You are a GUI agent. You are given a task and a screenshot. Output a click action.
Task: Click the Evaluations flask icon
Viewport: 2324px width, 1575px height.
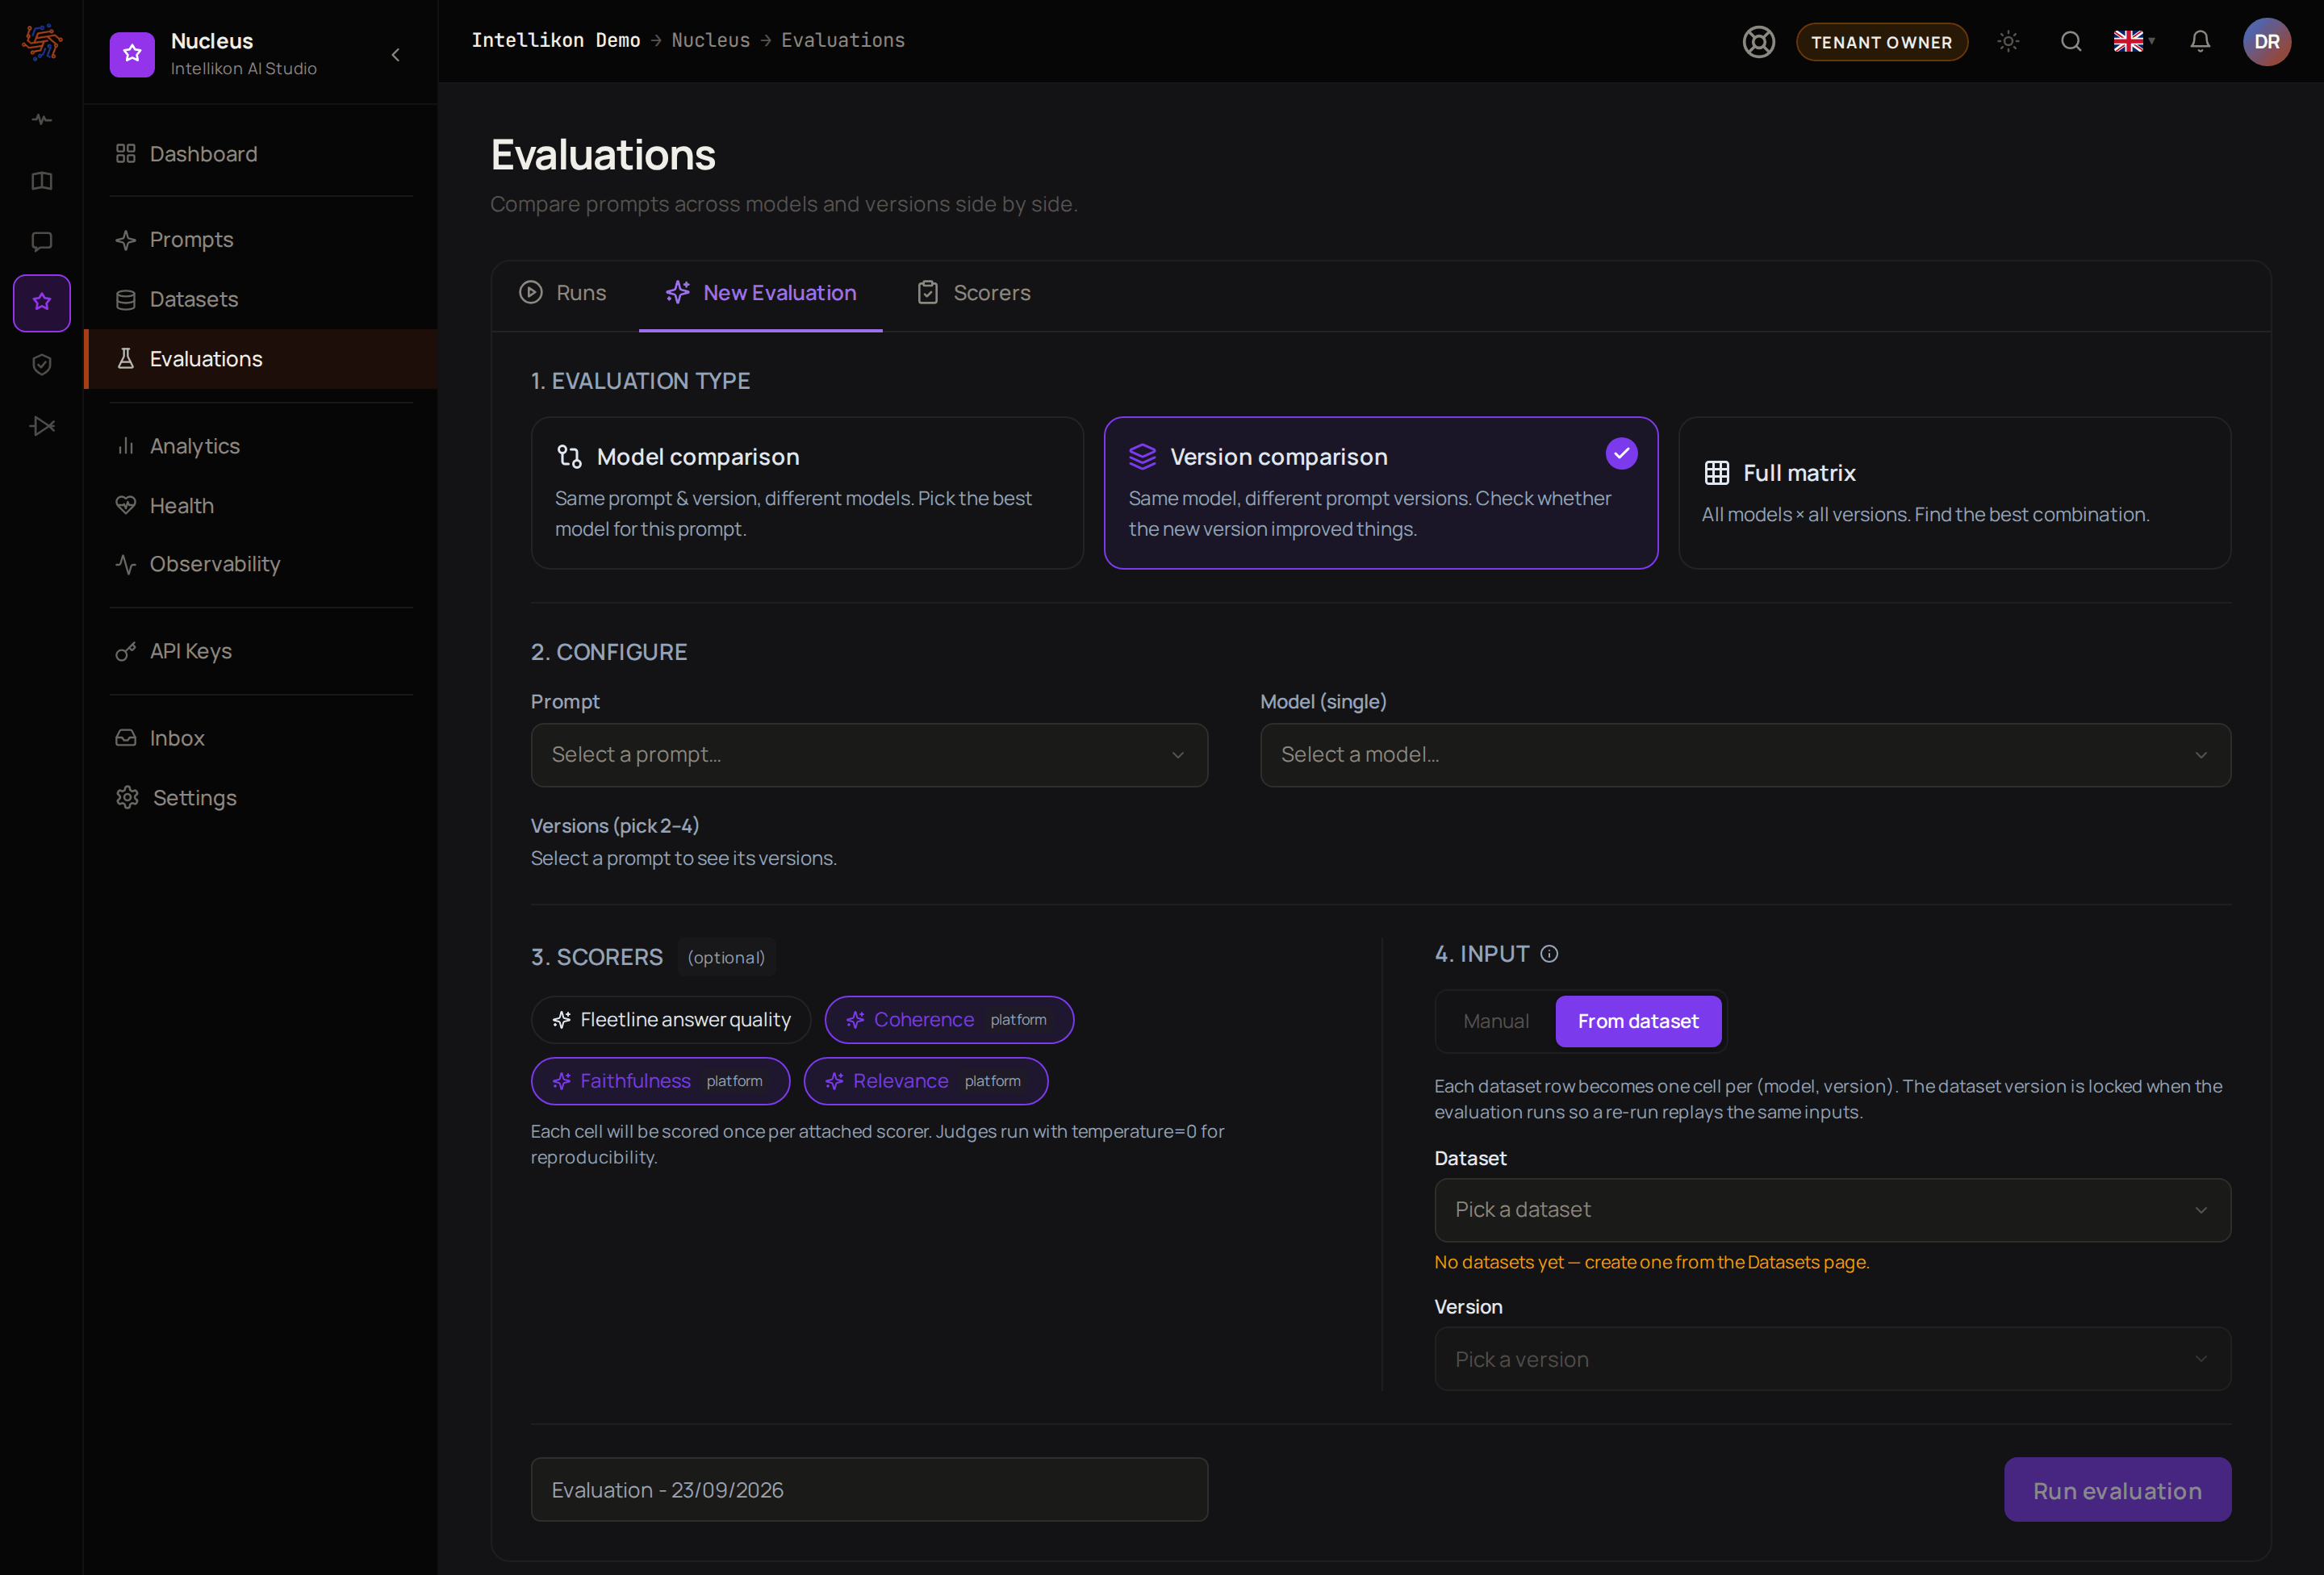click(125, 359)
